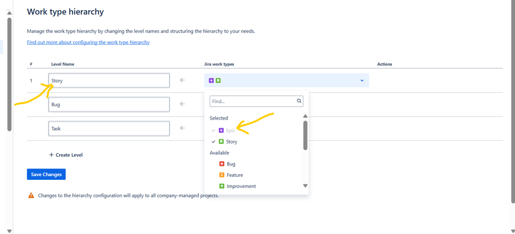This screenshot has height=234, width=515.
Task: Select the Improvement work type from Available
Action: point(241,186)
